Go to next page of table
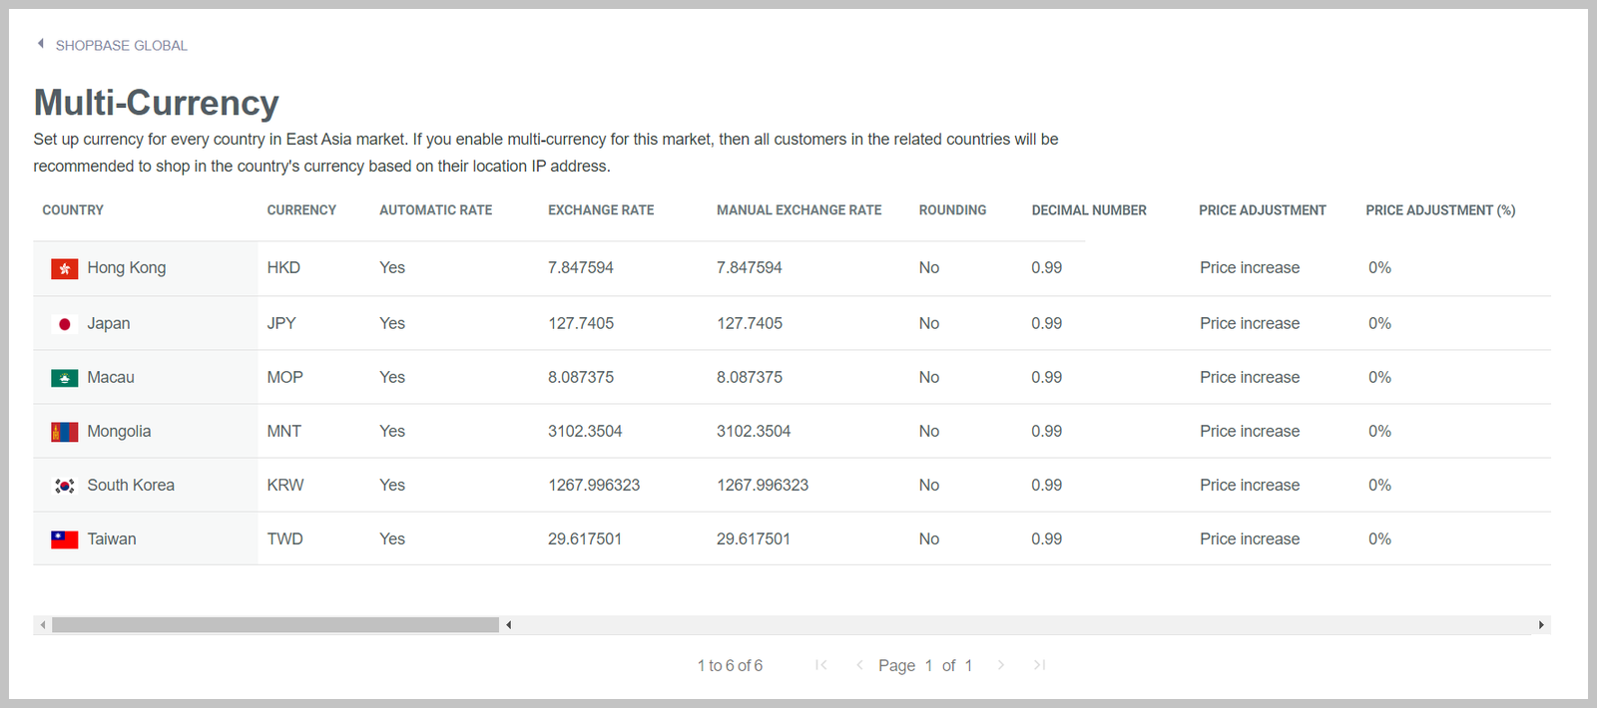1597x708 pixels. pyautogui.click(x=1001, y=665)
